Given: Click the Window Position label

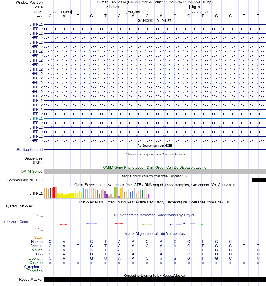Looking at the screenshot, I should [29, 2].
